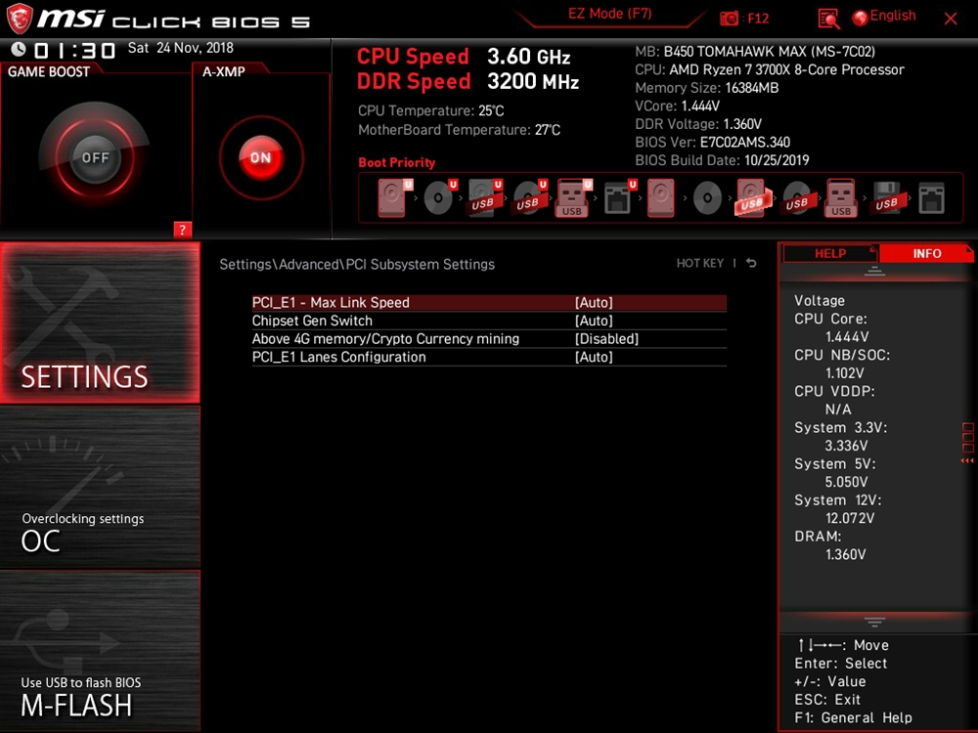
Task: Select the PCI_E1 - Max Link Speed row label
Action: pyautogui.click(x=331, y=302)
